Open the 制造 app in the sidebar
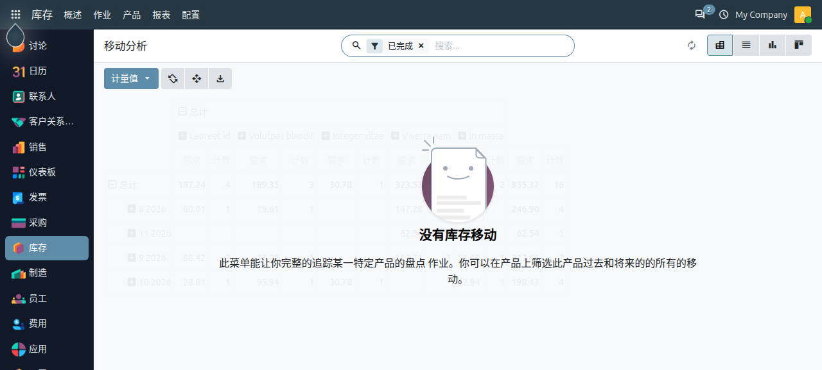Screen dimensions: 822x370 tap(47, 273)
